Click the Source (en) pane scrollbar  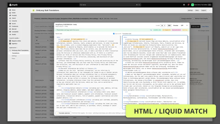[120, 40]
